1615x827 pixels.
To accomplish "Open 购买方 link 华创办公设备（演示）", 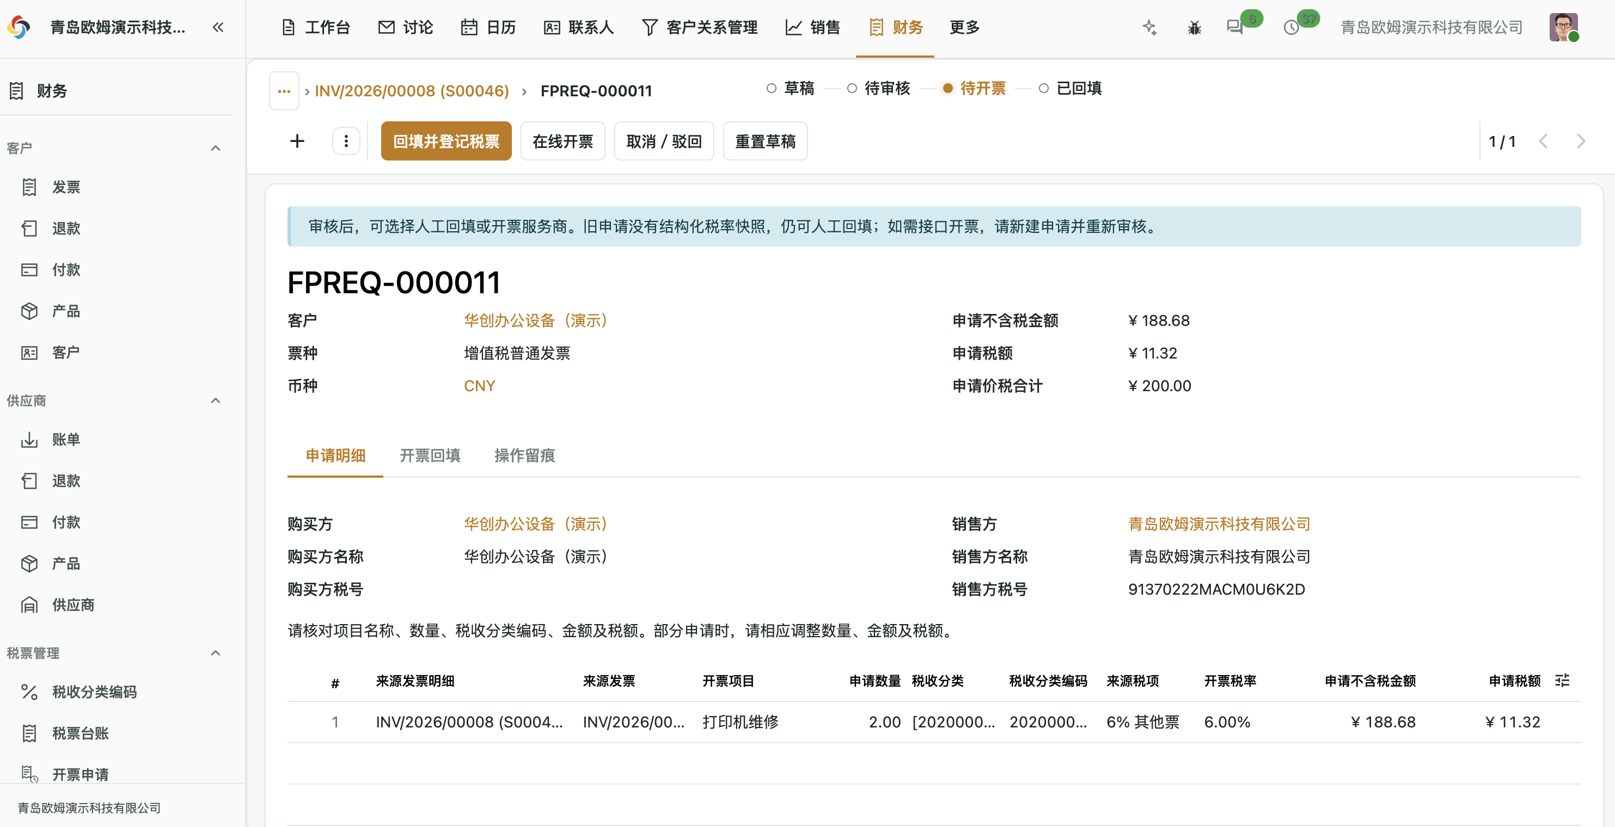I will pyautogui.click(x=535, y=524).
